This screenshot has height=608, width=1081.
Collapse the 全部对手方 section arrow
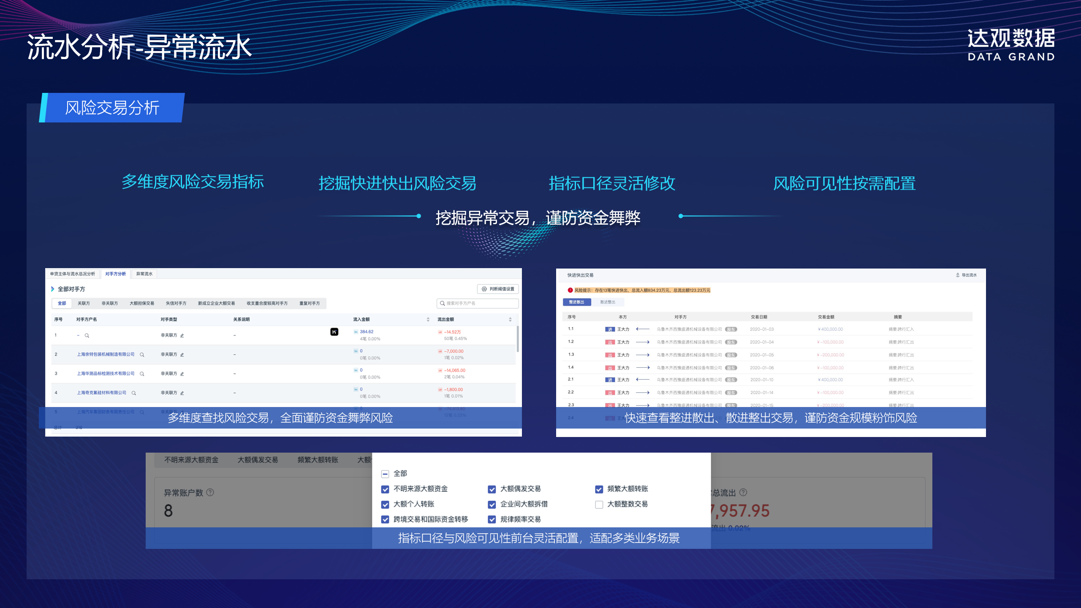(x=52, y=289)
